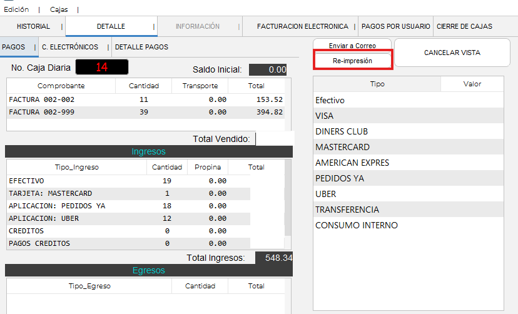Open the Edición menu
This screenshot has height=314, width=518.
point(16,9)
